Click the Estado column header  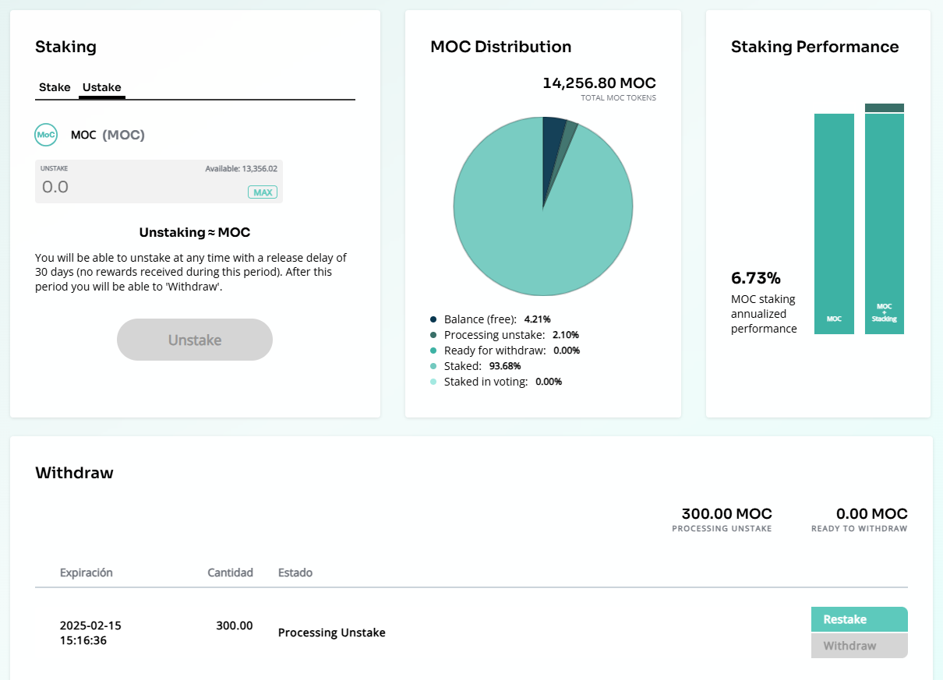click(x=295, y=573)
